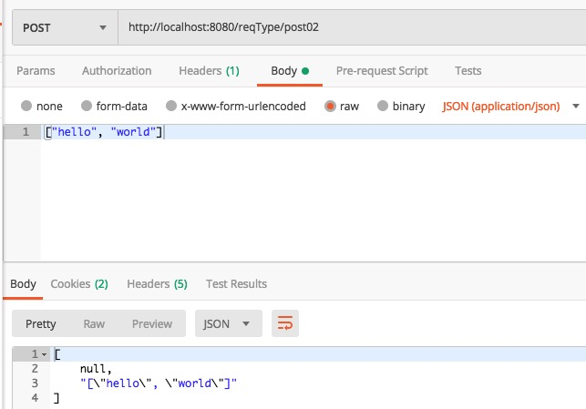Viewport: 586px width, 409px height.
Task: Select the raw body radio button
Action: click(x=330, y=107)
